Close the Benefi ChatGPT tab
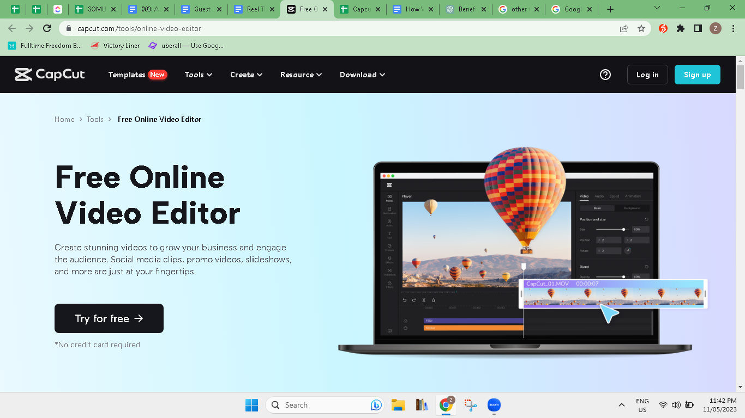 [x=484, y=9]
